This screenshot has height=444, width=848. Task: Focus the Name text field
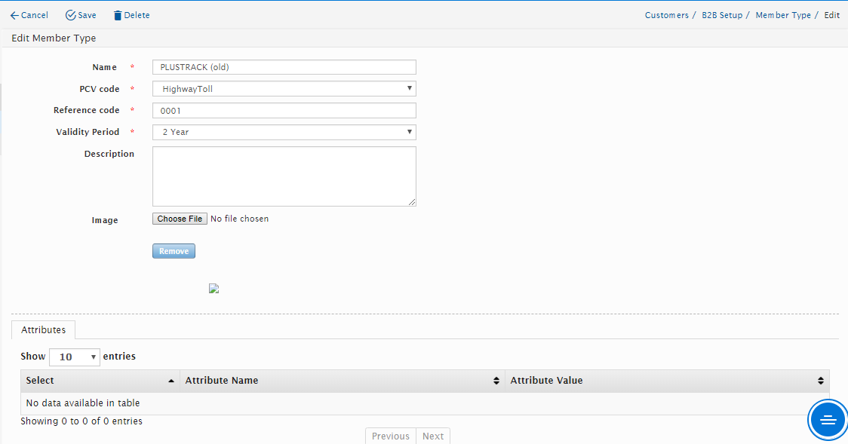[x=284, y=67]
